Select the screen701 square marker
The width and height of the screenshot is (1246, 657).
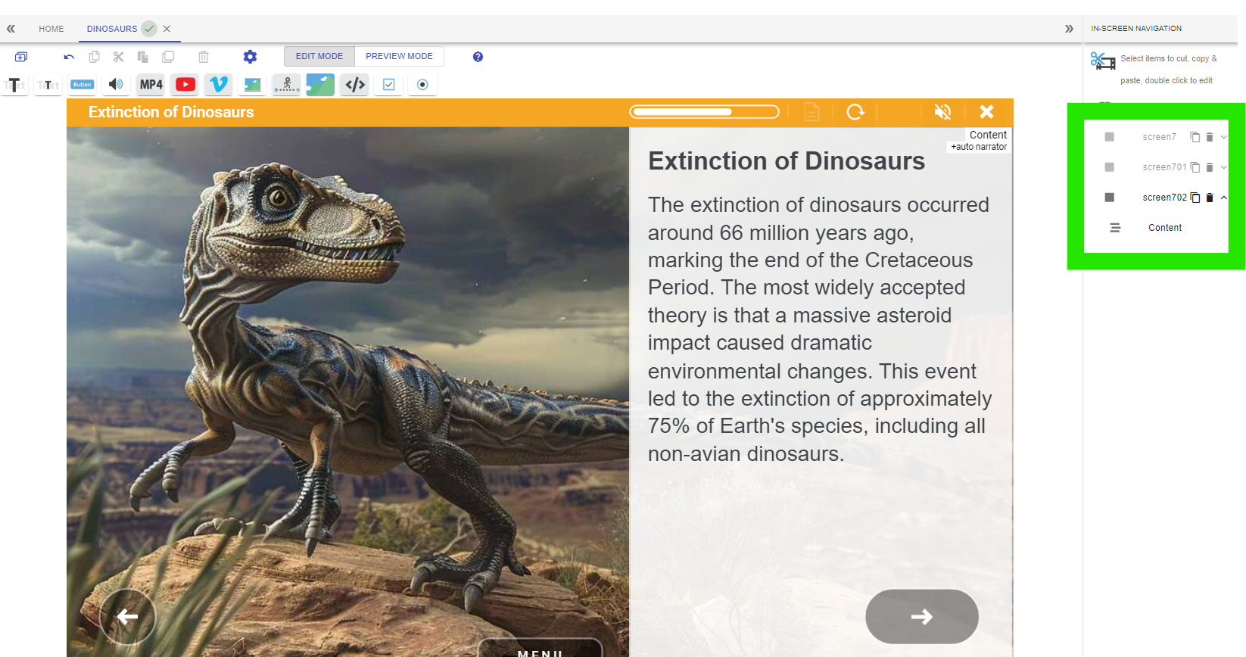click(x=1109, y=167)
